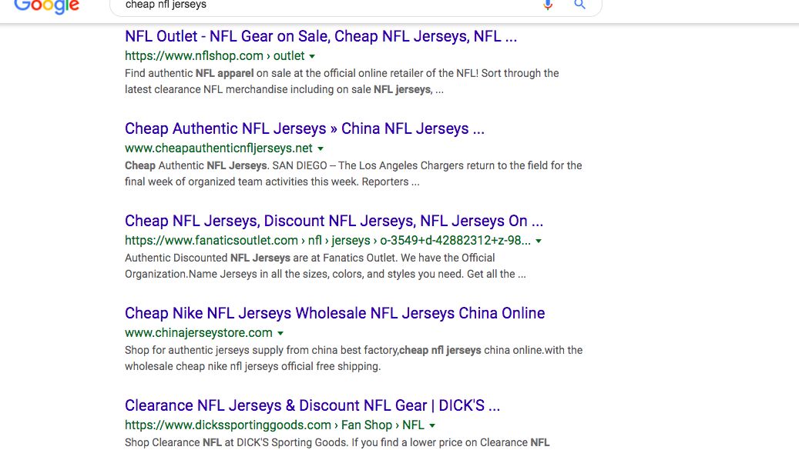Click the dickssportinggoods.com Fan Shop URL
The width and height of the screenshot is (799, 450).
tap(274, 425)
